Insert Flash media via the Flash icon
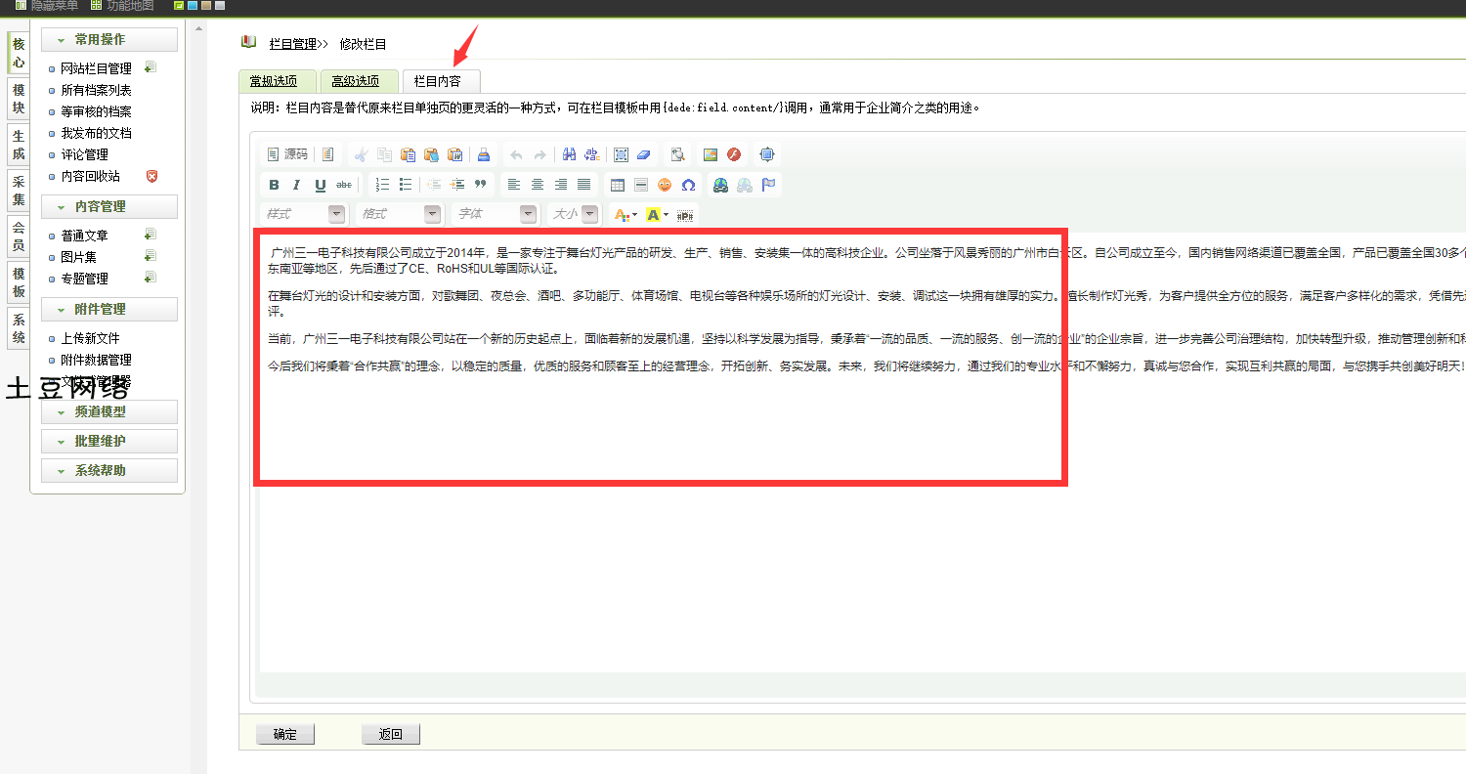This screenshot has height=774, width=1466. point(732,154)
